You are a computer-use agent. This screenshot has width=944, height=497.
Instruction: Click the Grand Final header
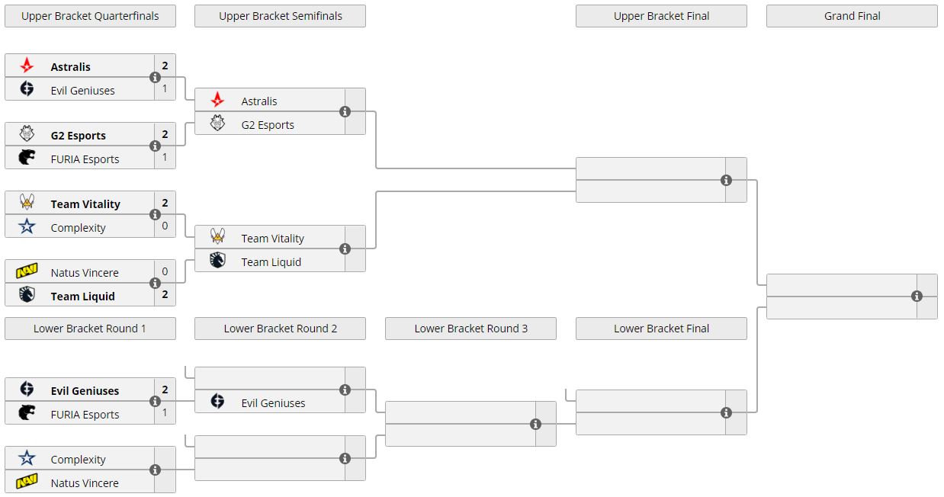pyautogui.click(x=852, y=16)
